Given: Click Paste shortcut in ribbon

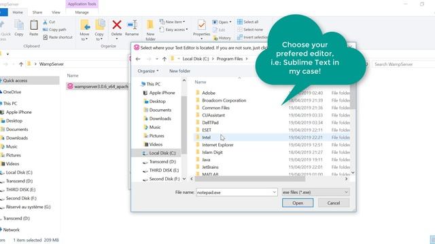Looking at the screenshot, I should [58, 37].
